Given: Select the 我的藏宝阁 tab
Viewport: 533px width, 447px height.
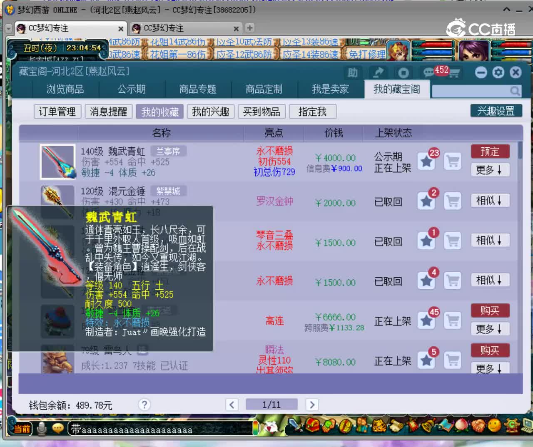Looking at the screenshot, I should (397, 89).
